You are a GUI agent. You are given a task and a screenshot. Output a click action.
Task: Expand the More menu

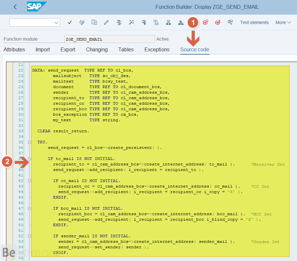click(283, 22)
